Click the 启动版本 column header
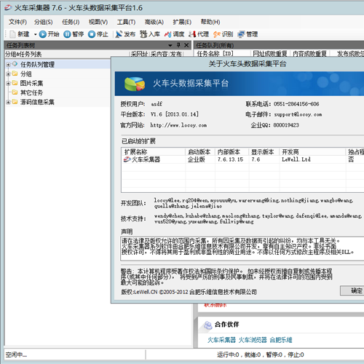 point(200,152)
